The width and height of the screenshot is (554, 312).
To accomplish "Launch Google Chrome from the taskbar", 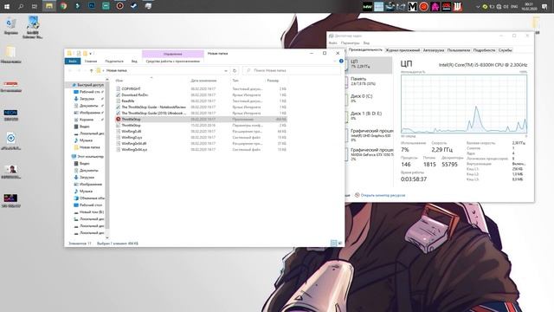I will pyautogui.click(x=63, y=6).
